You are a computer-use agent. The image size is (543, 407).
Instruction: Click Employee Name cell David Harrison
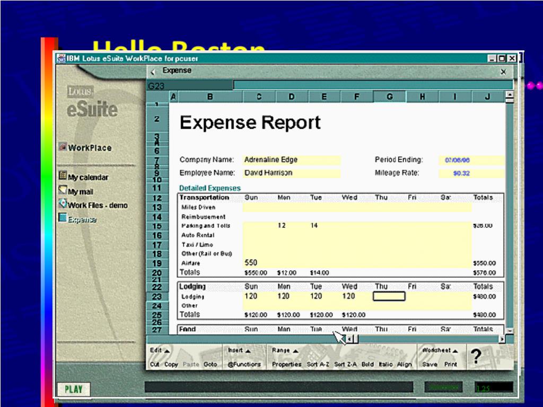292,173
